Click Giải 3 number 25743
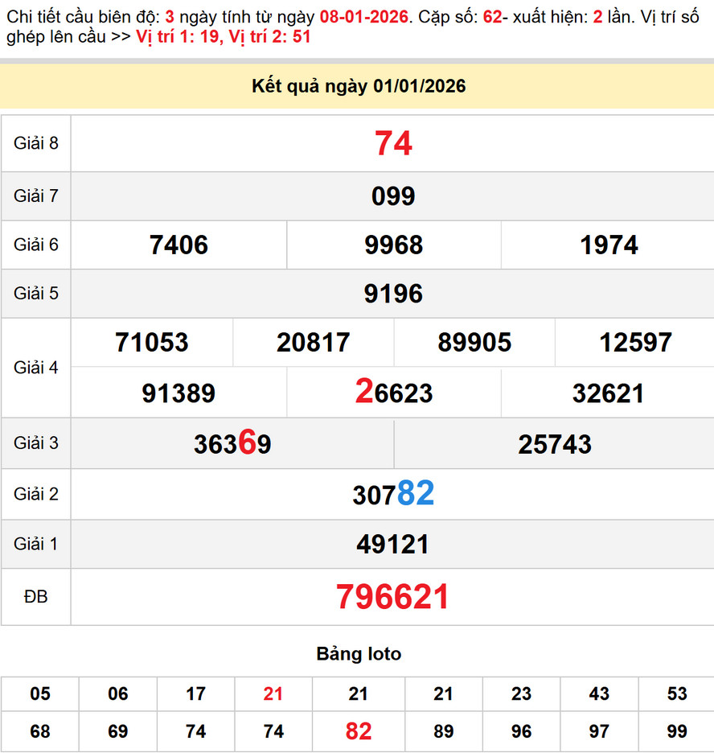 point(555,444)
